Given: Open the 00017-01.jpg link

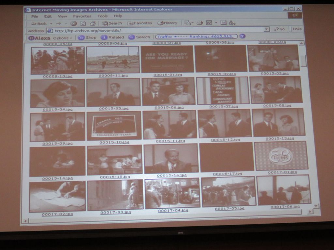Looking at the screenshot, I should pyautogui.click(x=282, y=172).
